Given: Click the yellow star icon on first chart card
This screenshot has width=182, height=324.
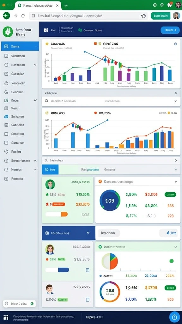Looking at the screenshot, I should (47, 44).
